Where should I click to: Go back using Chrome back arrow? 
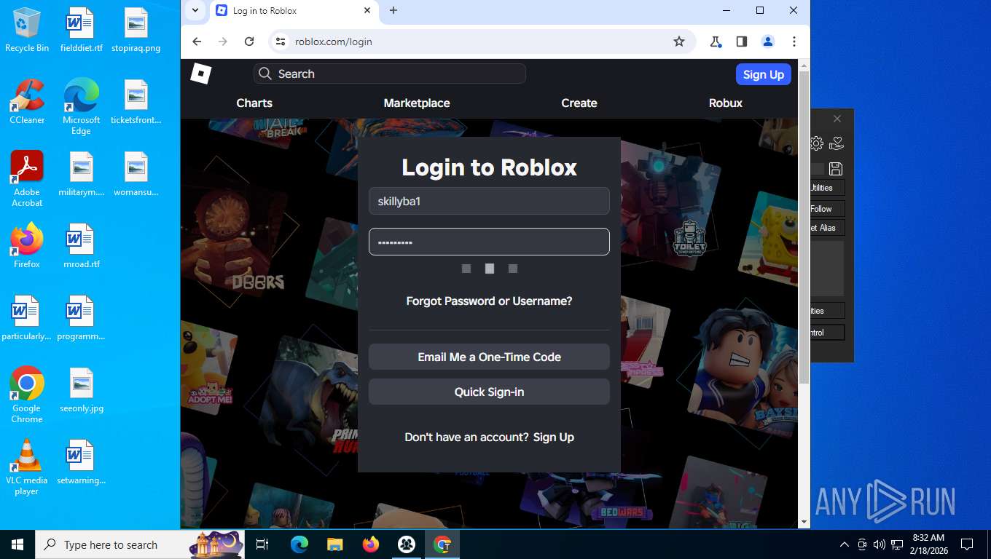[x=197, y=41]
